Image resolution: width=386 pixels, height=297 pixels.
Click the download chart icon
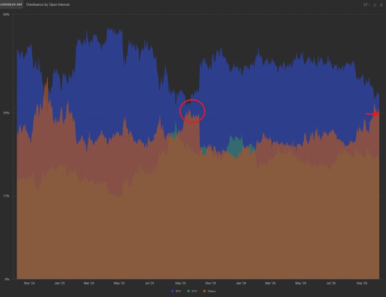click(375, 5)
